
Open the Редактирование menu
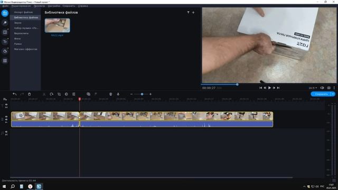(21, 6)
